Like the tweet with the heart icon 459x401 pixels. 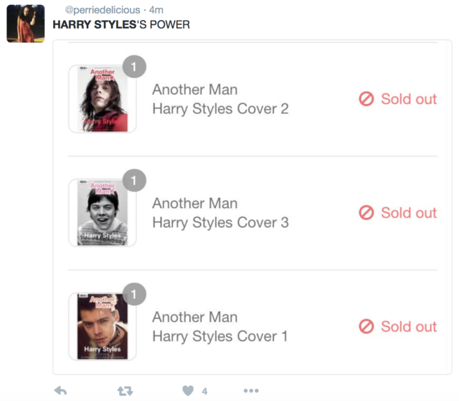click(x=188, y=390)
